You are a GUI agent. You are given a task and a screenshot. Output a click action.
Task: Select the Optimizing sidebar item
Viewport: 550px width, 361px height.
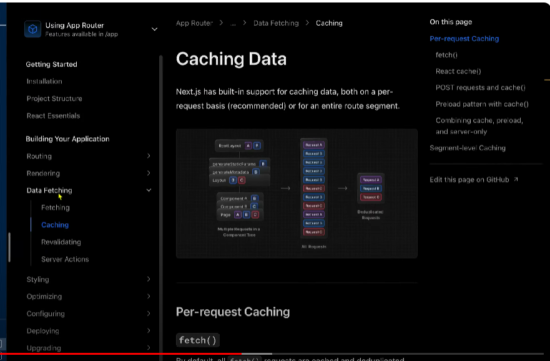(44, 297)
